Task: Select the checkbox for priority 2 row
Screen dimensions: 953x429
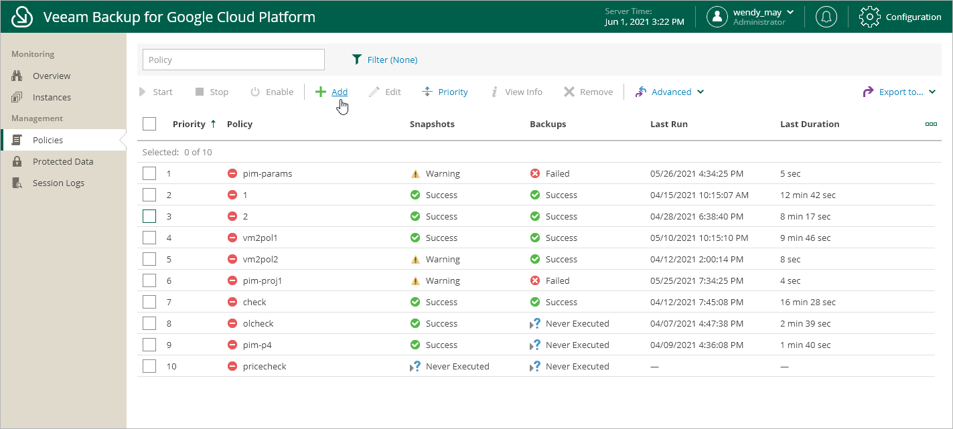Action: [149, 195]
